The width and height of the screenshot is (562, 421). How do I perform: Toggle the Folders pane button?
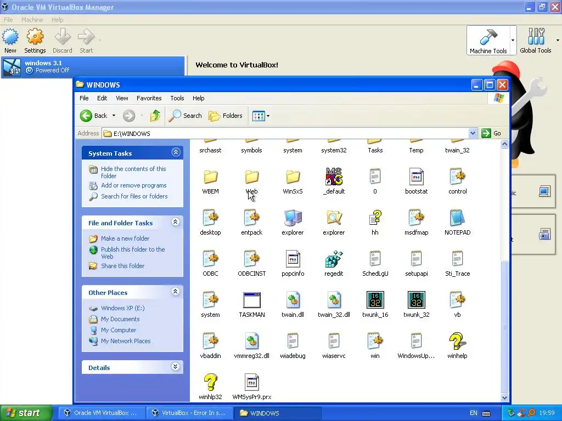click(x=226, y=116)
